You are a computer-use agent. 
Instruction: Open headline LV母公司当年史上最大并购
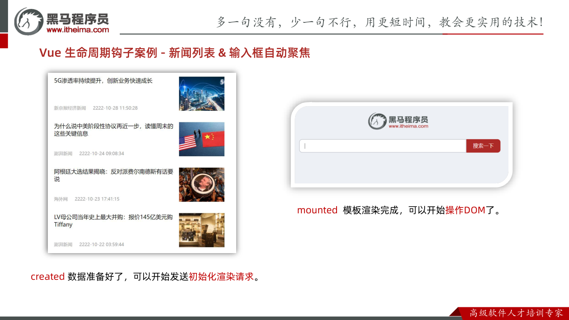(113, 221)
